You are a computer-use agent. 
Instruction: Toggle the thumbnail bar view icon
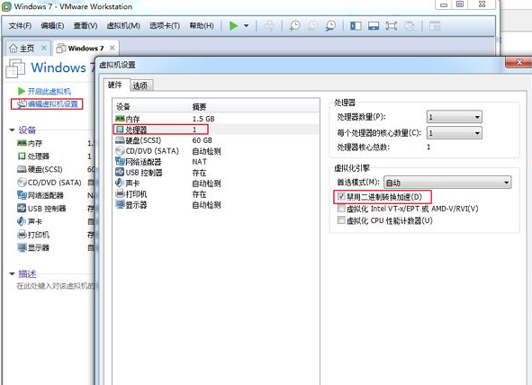point(374,26)
